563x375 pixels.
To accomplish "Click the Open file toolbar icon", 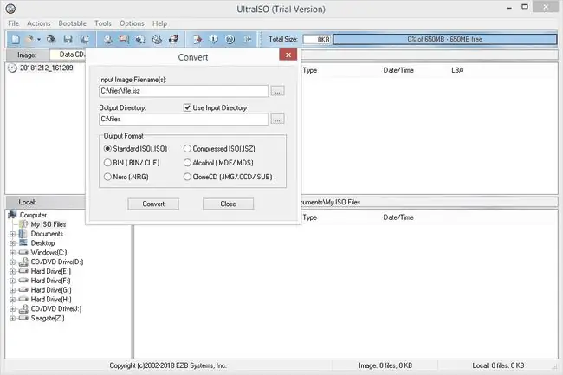I will click(29, 39).
